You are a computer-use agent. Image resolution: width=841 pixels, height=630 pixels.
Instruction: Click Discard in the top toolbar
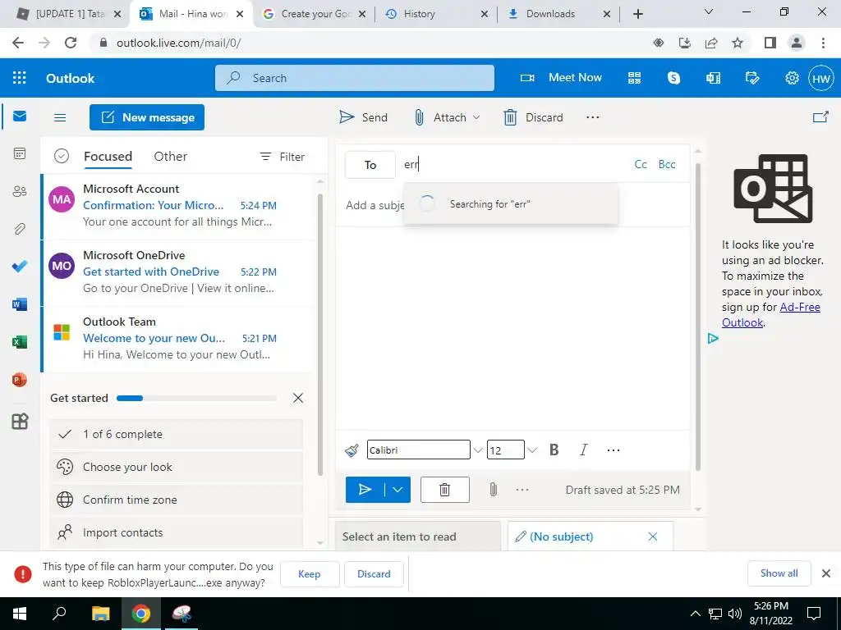click(533, 117)
